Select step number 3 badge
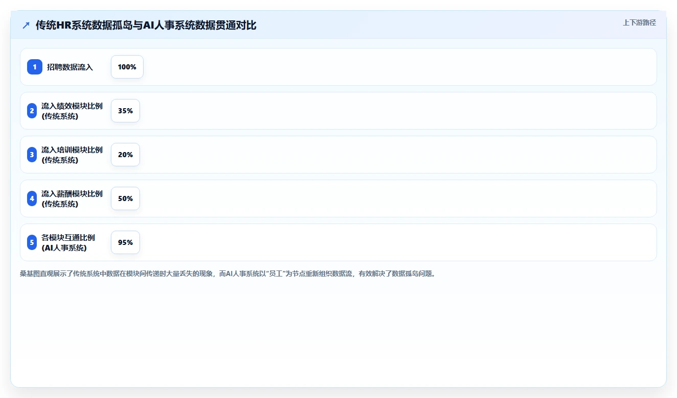Screen dimensions: 677x398 (x=32, y=155)
